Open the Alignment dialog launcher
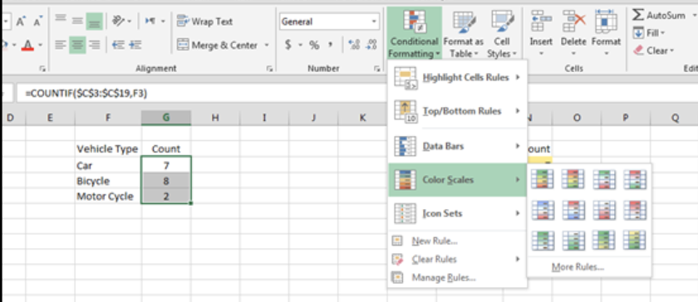The height and width of the screenshot is (302, 698). [270, 69]
